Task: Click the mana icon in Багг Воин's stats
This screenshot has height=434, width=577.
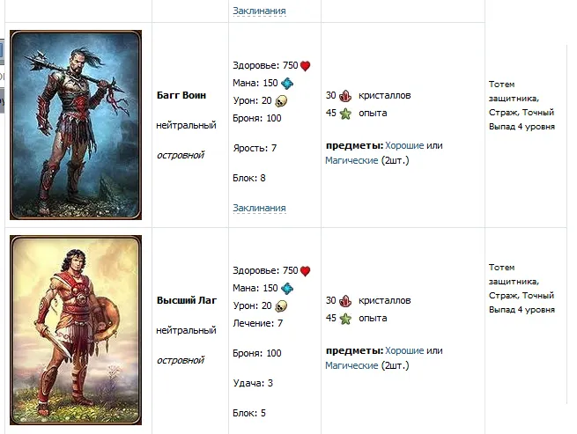Action: point(287,83)
